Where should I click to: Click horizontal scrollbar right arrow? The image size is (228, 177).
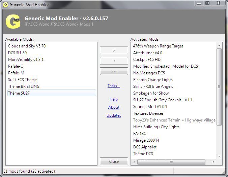[213, 162]
